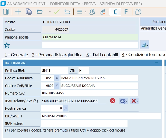Click the IBAN estero input field
Screen dimensions: 166x140
click(84, 124)
